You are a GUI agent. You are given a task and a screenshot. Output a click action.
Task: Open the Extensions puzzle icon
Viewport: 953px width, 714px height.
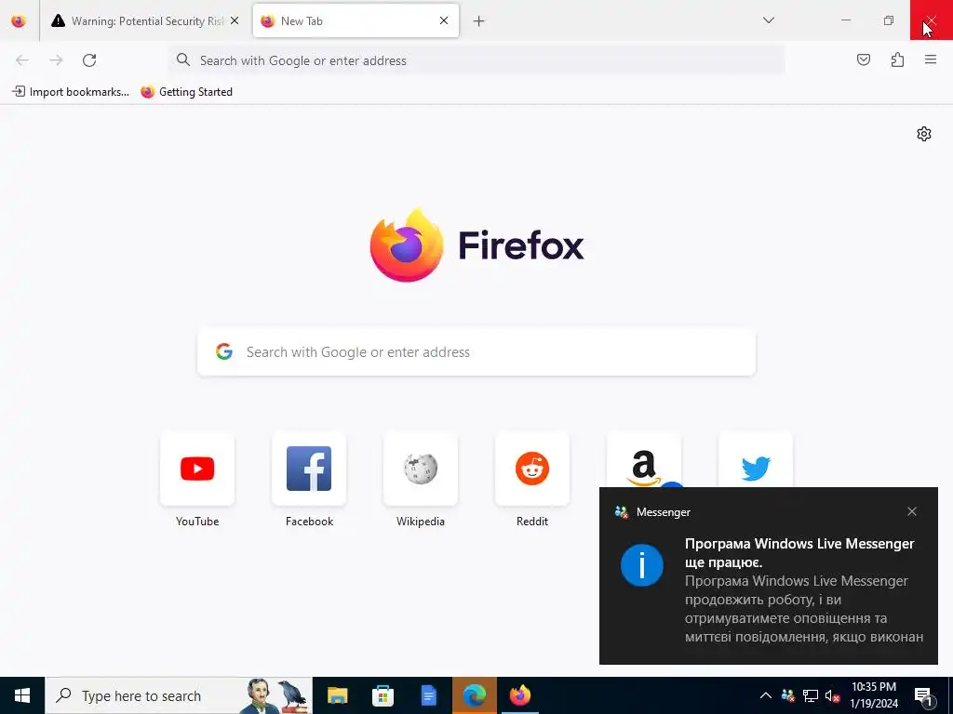click(x=897, y=59)
